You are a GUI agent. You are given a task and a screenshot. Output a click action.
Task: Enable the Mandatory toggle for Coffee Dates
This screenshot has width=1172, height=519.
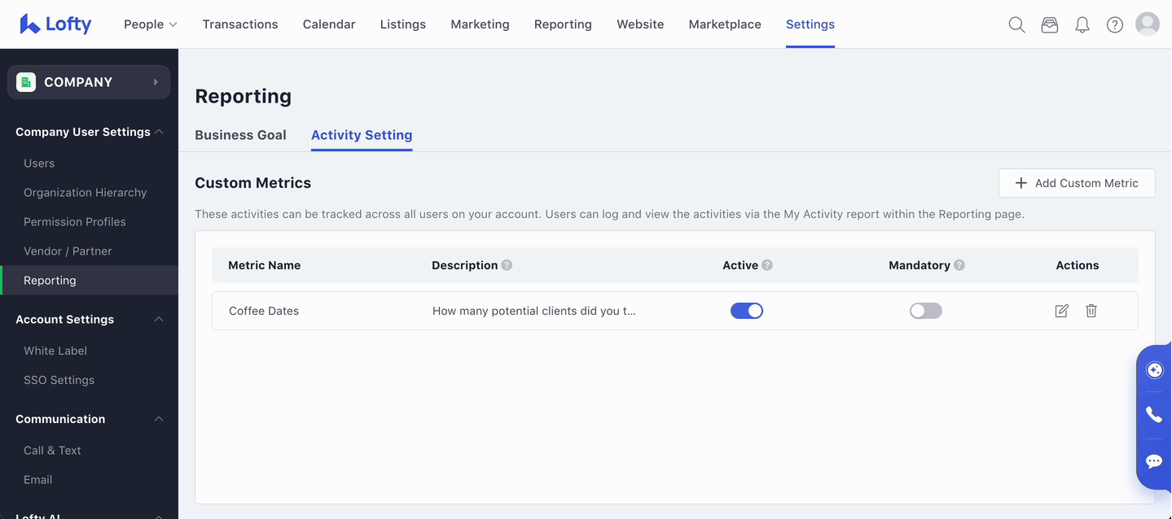pyautogui.click(x=925, y=311)
